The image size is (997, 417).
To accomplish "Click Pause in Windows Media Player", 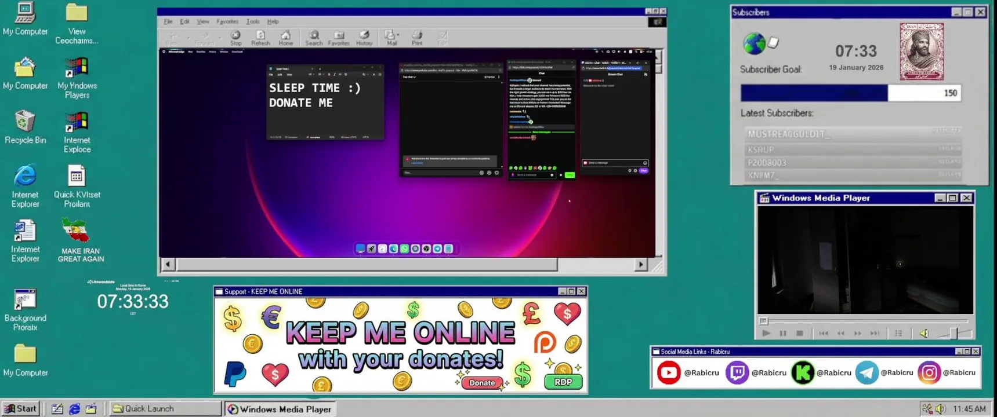I will coord(783,334).
